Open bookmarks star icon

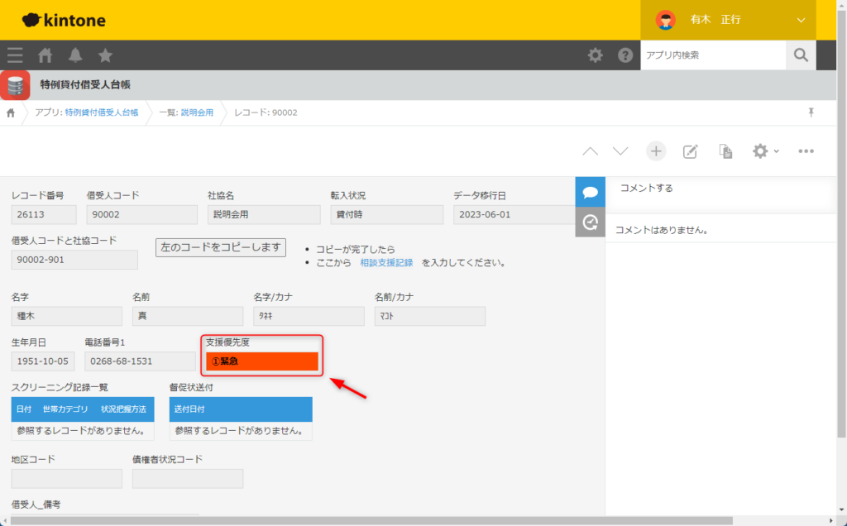(105, 55)
